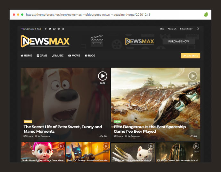The image size is (221, 172).
Task: Click the green GAME category tag
Action: pos(118,122)
